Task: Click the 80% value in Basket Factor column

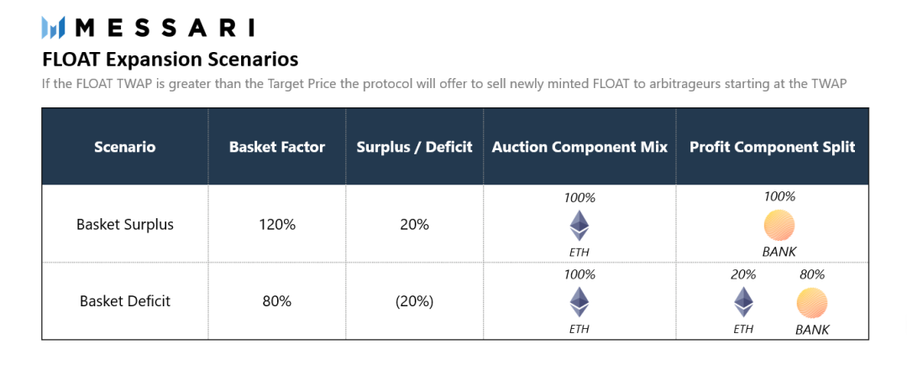Action: (276, 300)
